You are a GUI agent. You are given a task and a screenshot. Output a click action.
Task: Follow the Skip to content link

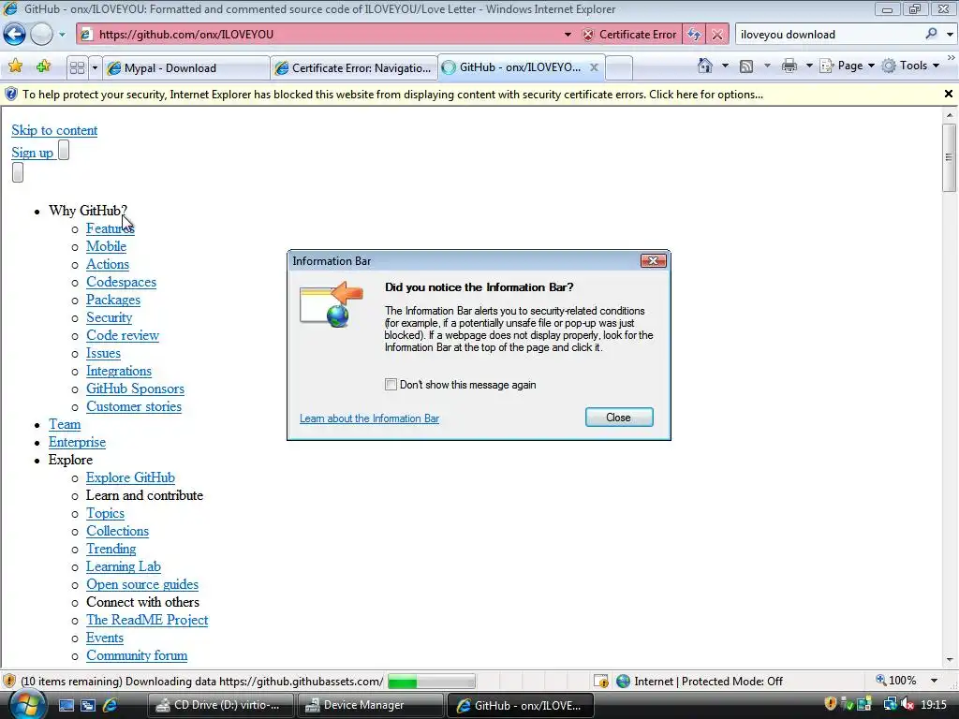pyautogui.click(x=54, y=130)
